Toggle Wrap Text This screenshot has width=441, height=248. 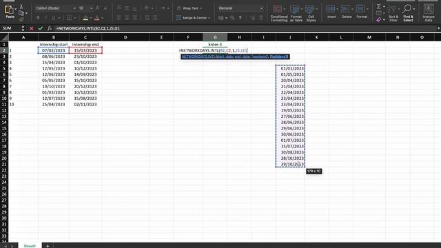189,8
